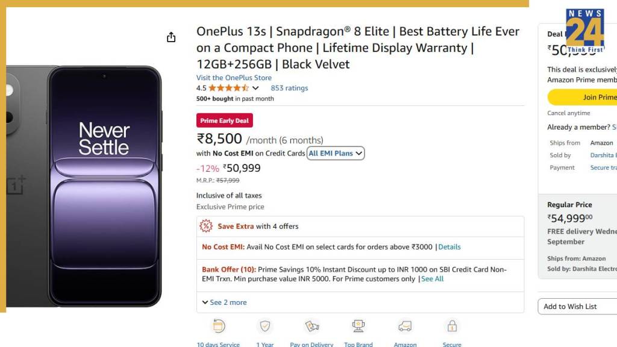The image size is (617, 347).
Task: Click the Pay on Delivery icon
Action: [x=312, y=327]
